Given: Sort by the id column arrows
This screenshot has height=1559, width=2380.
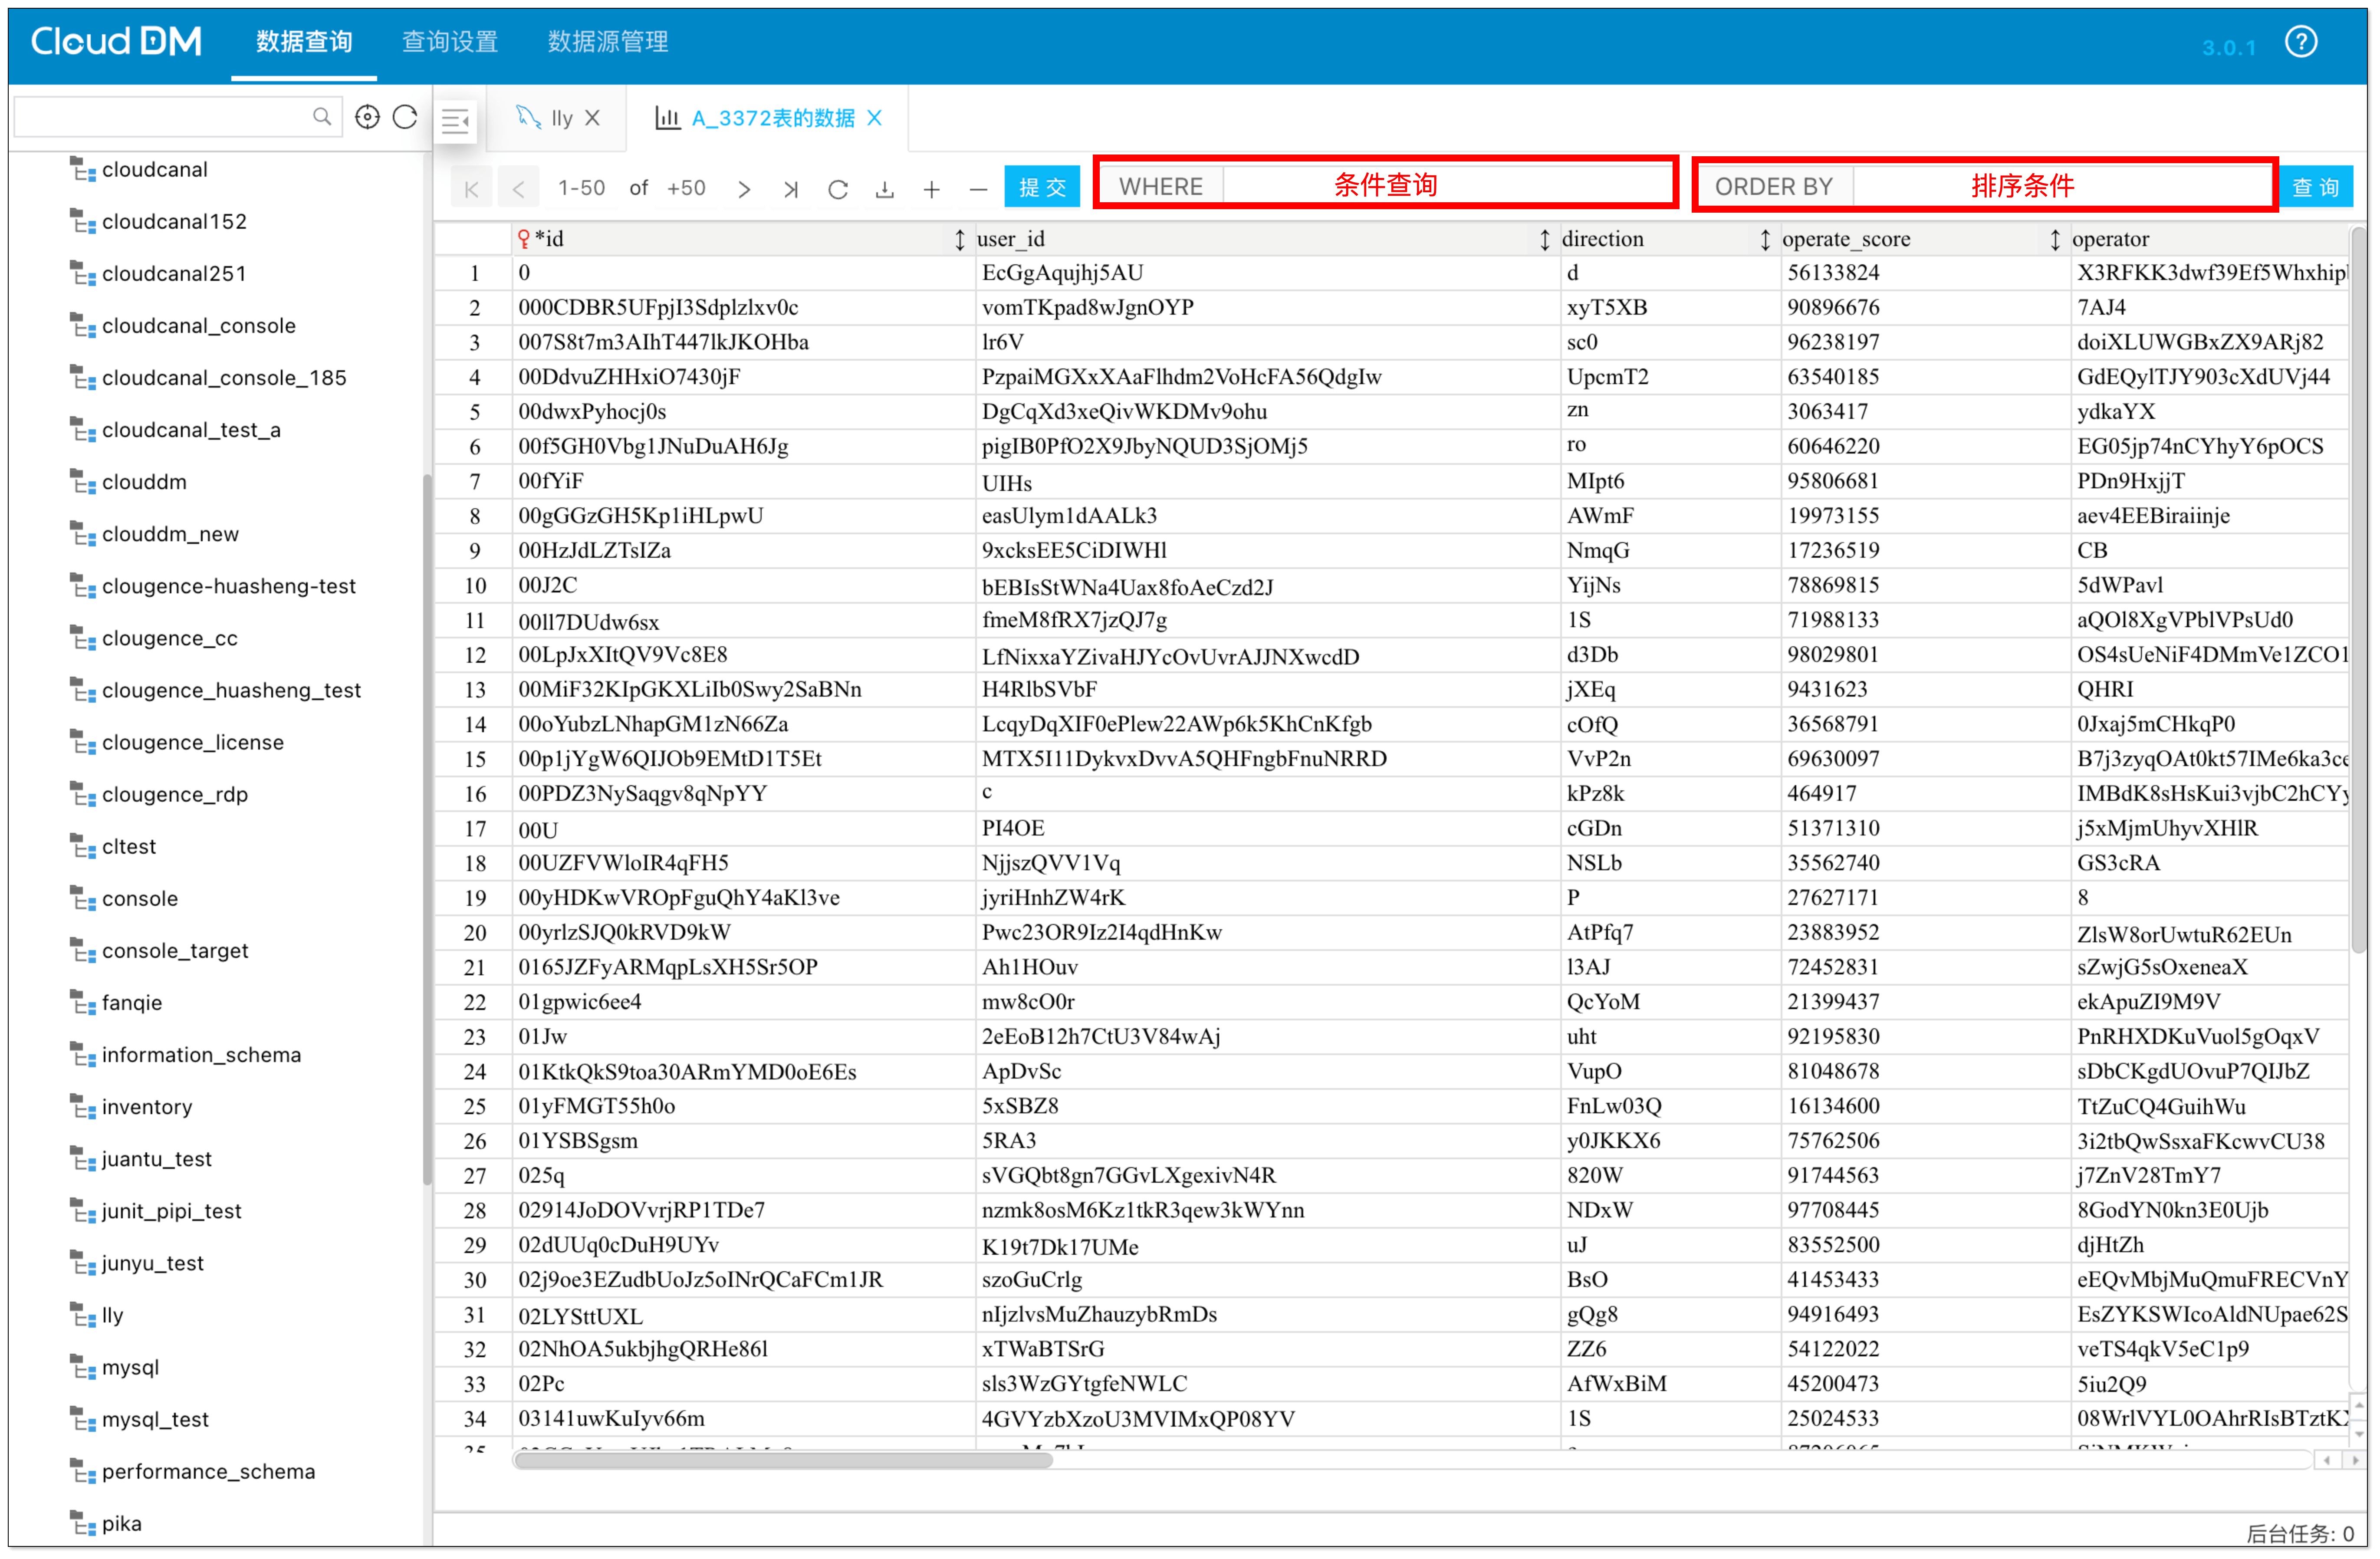Looking at the screenshot, I should (x=959, y=239).
